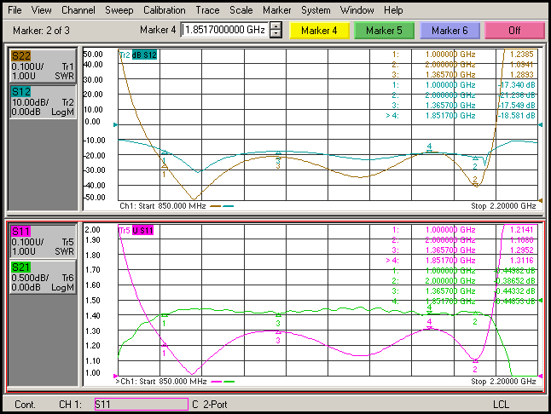Select the S21 trace status box
Image resolution: width=551 pixels, height=414 pixels.
(43, 278)
